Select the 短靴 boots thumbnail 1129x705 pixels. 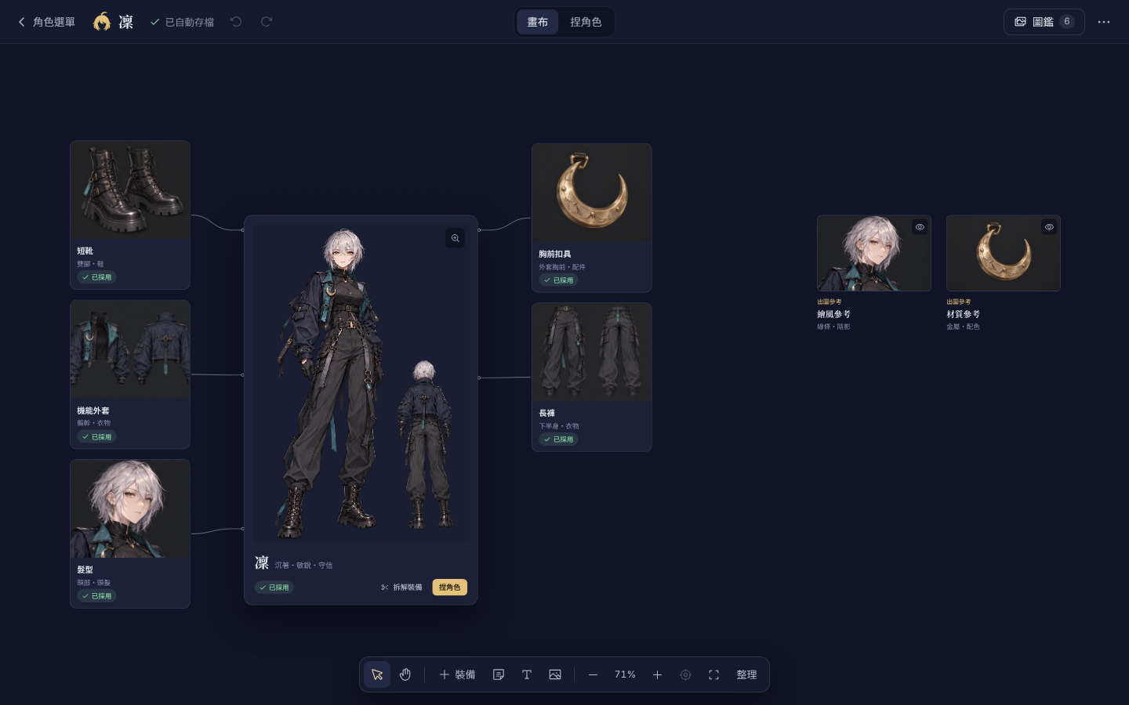pyautogui.click(x=130, y=190)
